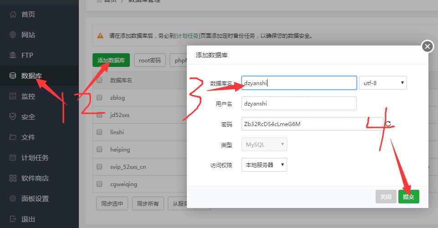Click the 同步所有 button
This screenshot has width=438, height=228.
(148, 203)
